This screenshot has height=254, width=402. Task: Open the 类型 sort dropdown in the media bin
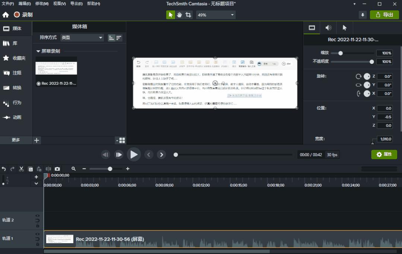[x=82, y=38]
